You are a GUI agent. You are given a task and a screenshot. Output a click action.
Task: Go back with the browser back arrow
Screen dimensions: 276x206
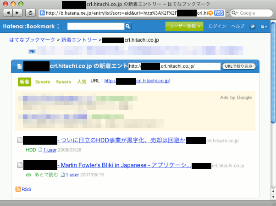8,13
